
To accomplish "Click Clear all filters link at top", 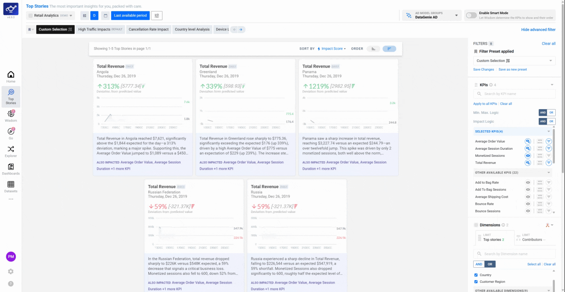I will click(x=549, y=43).
